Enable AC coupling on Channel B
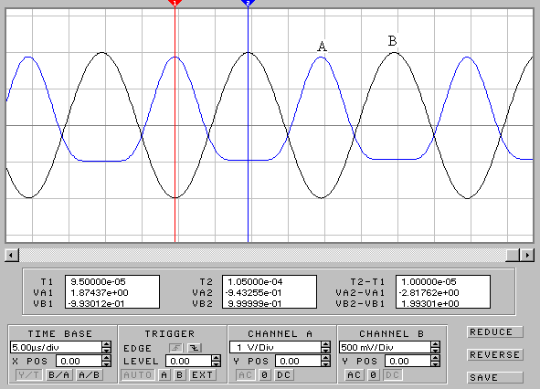The height and width of the screenshot is (389, 540). (x=354, y=375)
